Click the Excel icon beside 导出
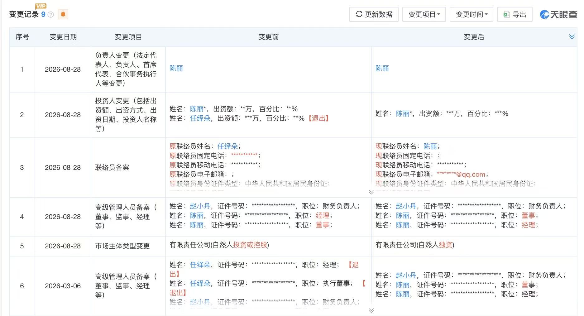Image resolution: width=584 pixels, height=316 pixels. pyautogui.click(x=506, y=15)
